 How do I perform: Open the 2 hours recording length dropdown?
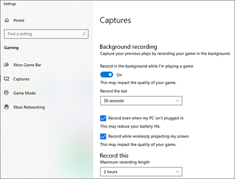click(x=141, y=172)
